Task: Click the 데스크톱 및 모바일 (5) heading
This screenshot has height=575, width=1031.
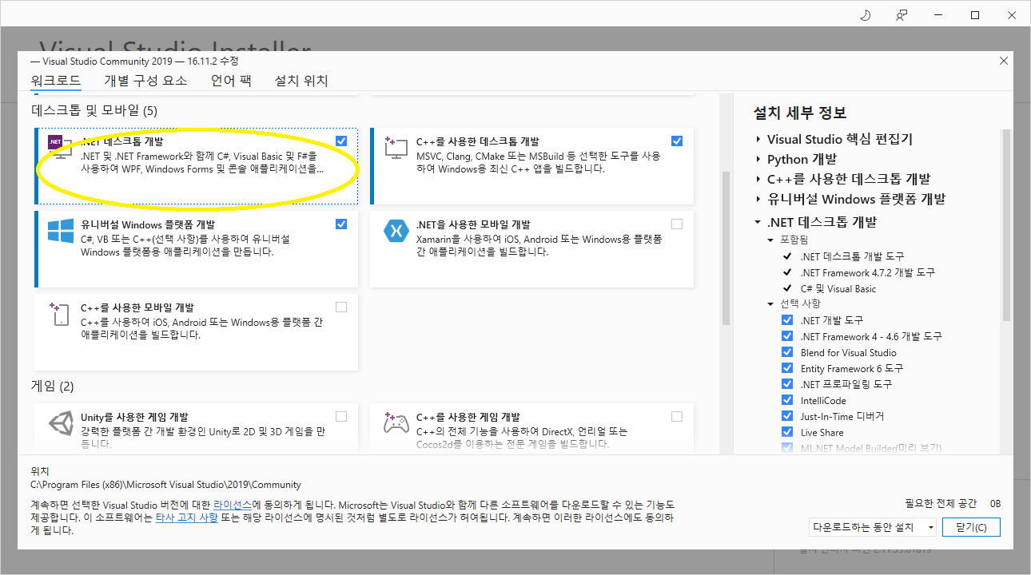Action: (94, 110)
